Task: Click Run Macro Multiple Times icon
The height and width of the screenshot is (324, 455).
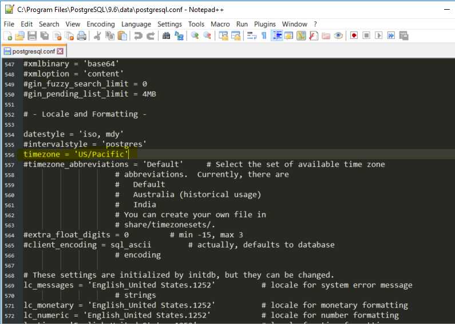Action: [x=391, y=35]
